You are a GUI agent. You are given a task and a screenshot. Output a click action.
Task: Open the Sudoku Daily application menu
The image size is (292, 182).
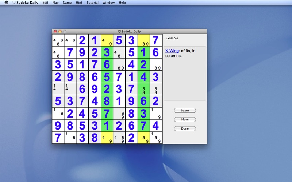point(25,3)
